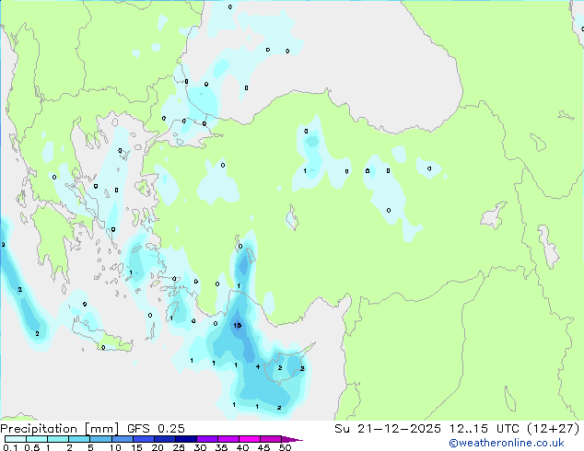Viewport: 584px width, 451px height.
Task: Click the 15–20 mm legend swatch
Action: pos(143,439)
